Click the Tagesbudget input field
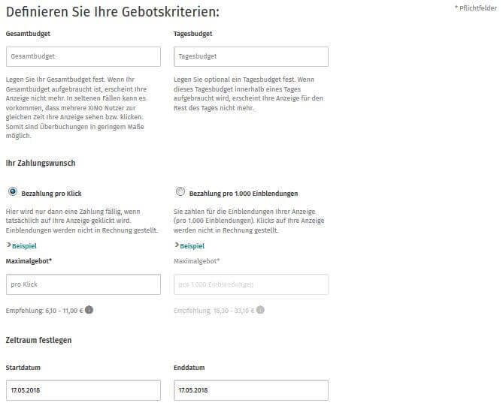The width and height of the screenshot is (503, 412). point(251,57)
